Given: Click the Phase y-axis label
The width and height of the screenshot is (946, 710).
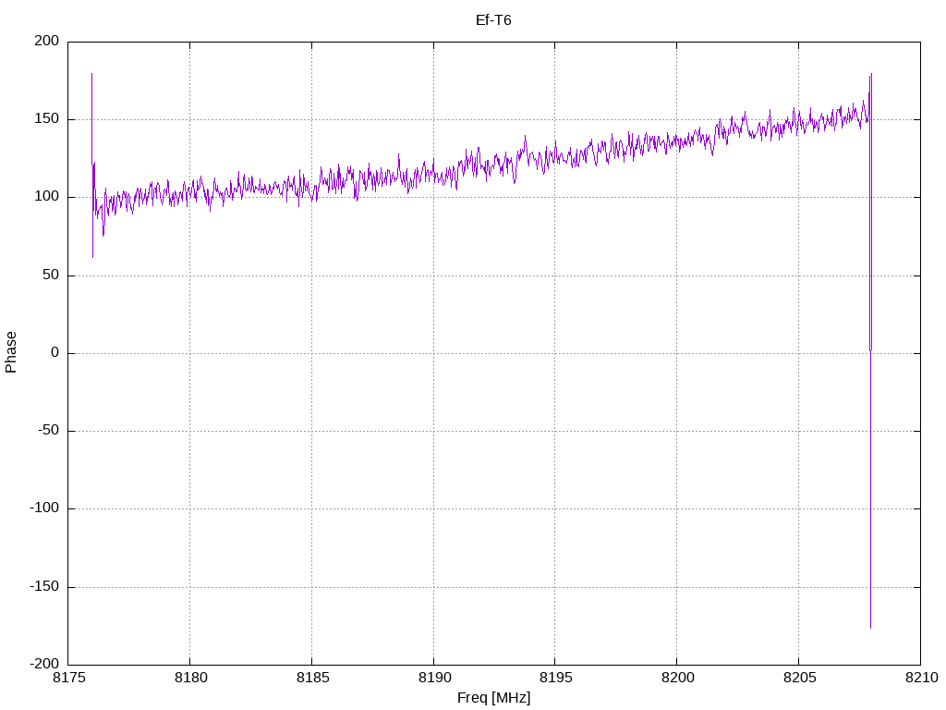Looking at the screenshot, I should tap(11, 352).
